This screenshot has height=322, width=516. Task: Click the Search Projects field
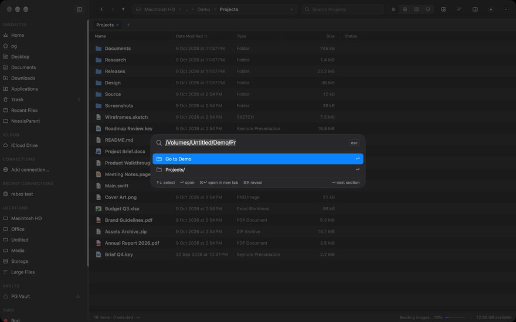pos(342,9)
